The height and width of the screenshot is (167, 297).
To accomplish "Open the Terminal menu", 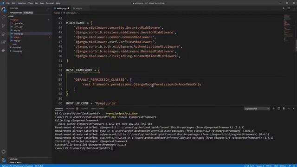I will pos(50,3).
